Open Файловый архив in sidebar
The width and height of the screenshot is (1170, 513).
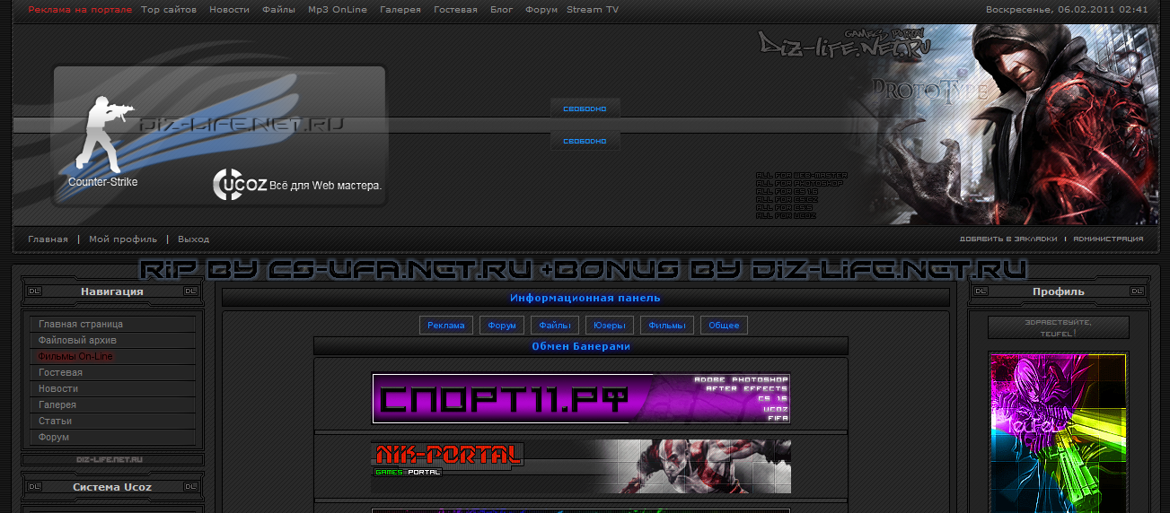(x=113, y=340)
